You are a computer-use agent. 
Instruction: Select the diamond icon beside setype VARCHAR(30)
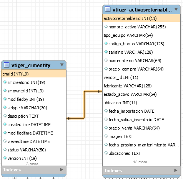click(5, 107)
